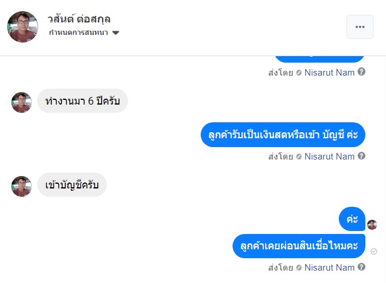386x283 pixels.
Task: Click sender avatar next to ทำงานมา 6 ปีครับ
Action: [x=21, y=102]
